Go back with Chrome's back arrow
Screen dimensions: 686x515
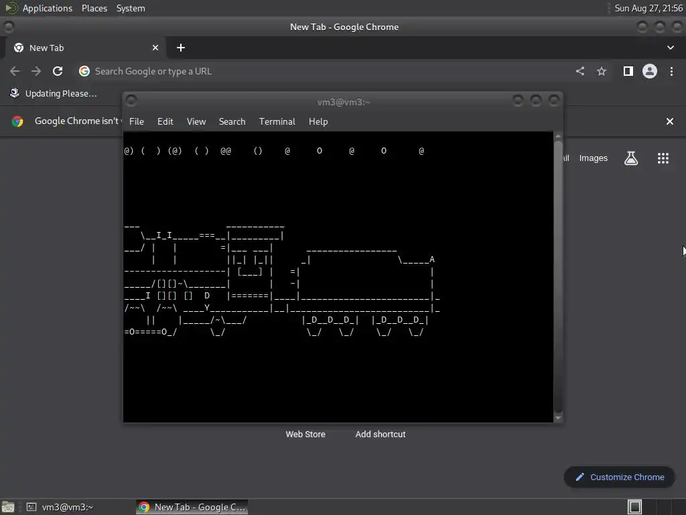(15, 71)
